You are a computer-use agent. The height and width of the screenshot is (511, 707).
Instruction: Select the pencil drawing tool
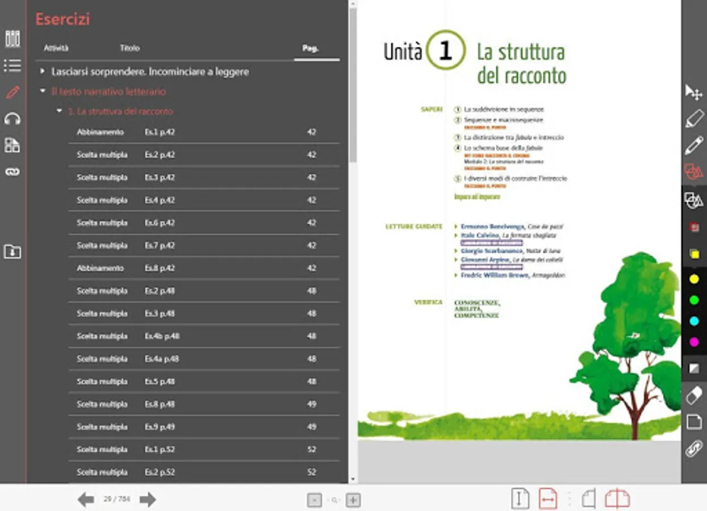(694, 145)
